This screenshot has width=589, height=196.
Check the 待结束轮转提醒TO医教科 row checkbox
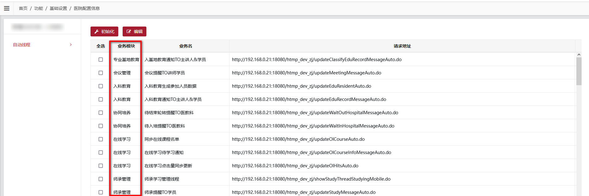point(101,113)
